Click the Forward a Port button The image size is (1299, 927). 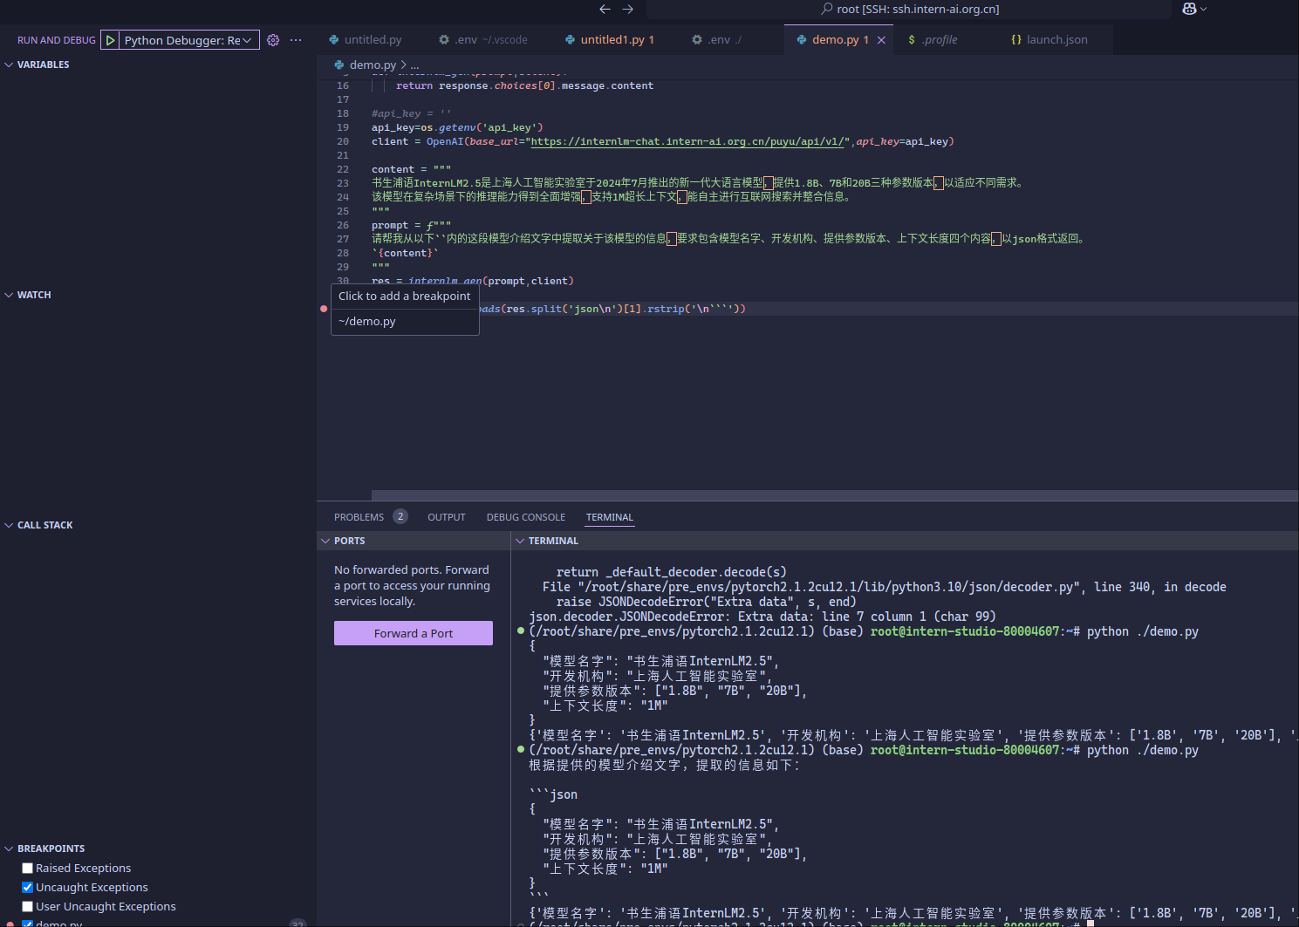coord(414,633)
